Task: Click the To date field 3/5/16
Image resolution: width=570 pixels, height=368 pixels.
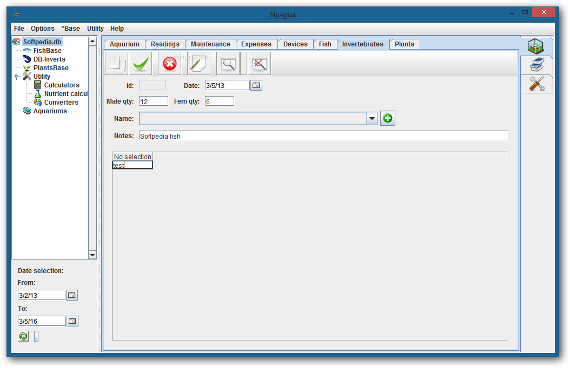Action: (x=42, y=321)
